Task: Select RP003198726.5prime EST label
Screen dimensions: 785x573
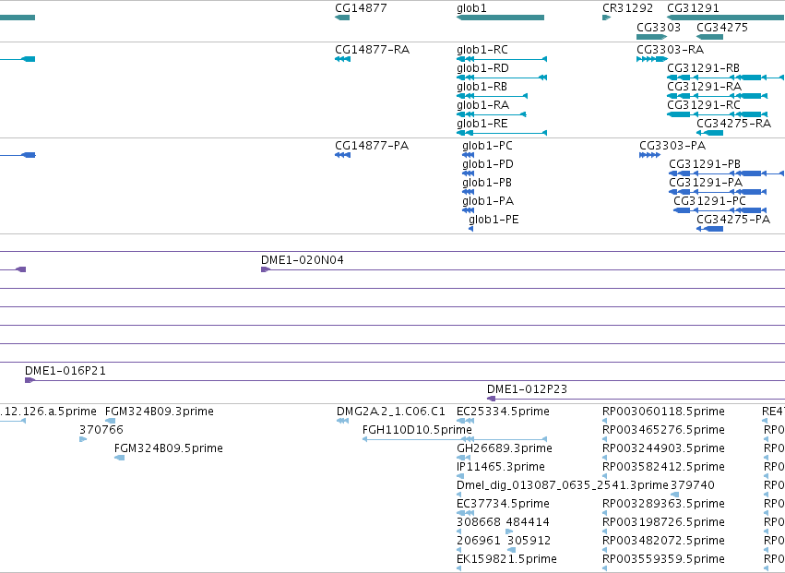Action: click(x=663, y=522)
